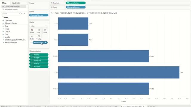The width and height of the screenshot is (191, 107).
Task: Click into the Search fields input
Action: [10, 14]
